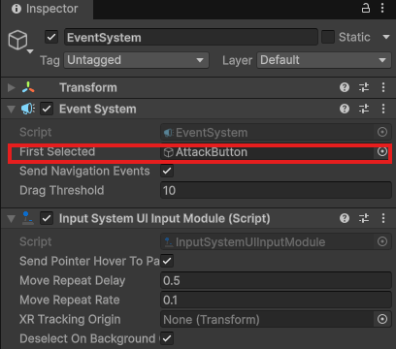The width and height of the screenshot is (396, 349).
Task: Click the Drag Threshold value field
Action: pyautogui.click(x=276, y=190)
